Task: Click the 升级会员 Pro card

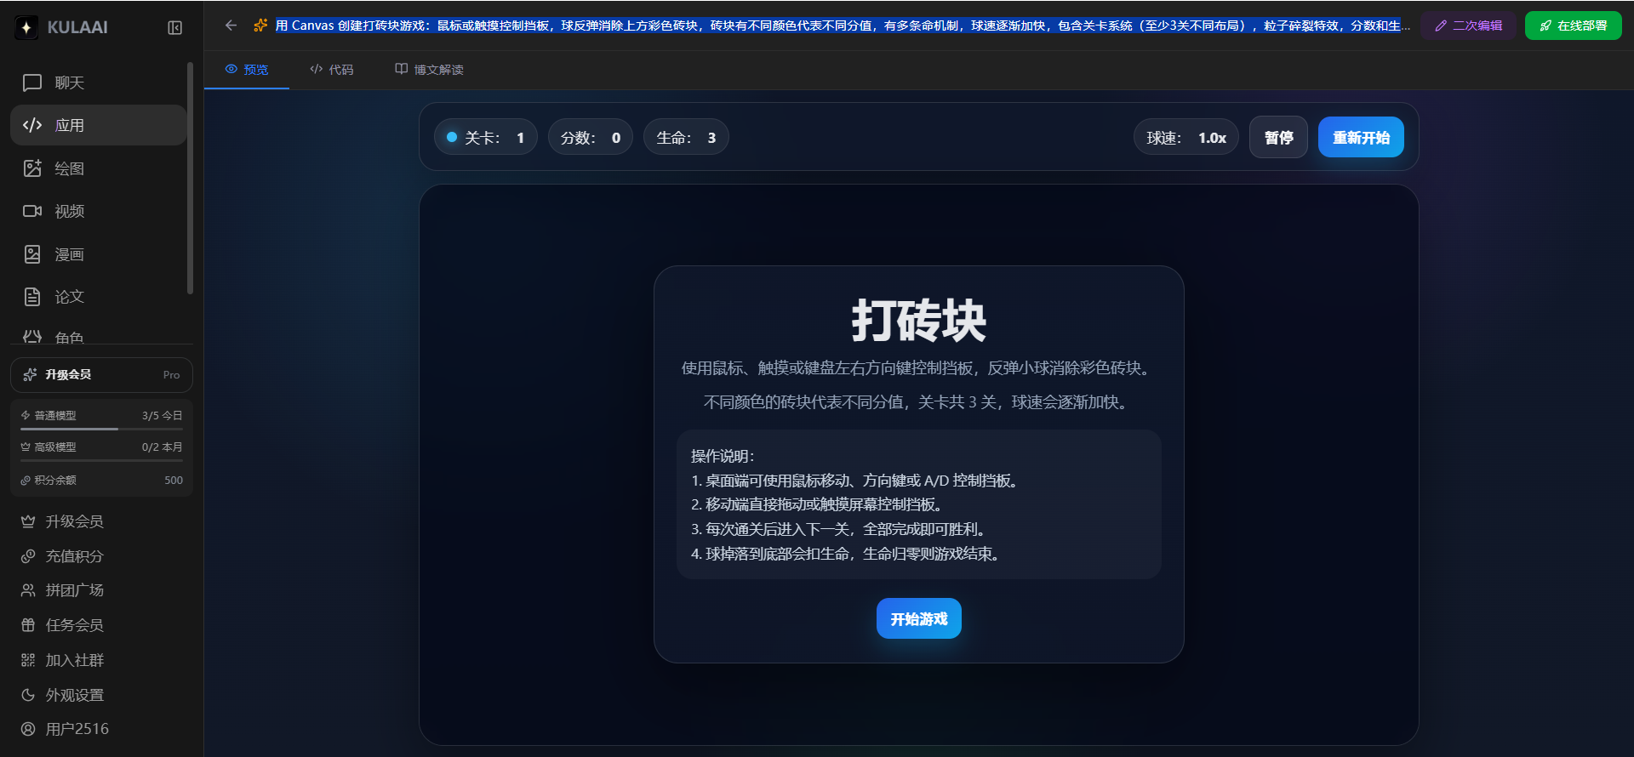Action: tap(101, 375)
